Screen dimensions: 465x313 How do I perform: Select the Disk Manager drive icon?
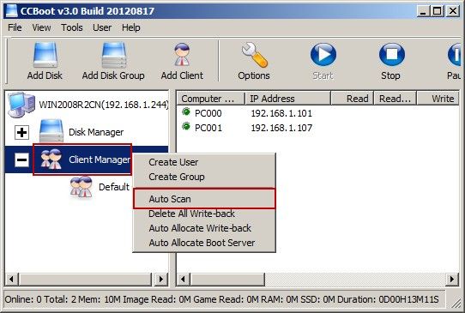[51, 130]
